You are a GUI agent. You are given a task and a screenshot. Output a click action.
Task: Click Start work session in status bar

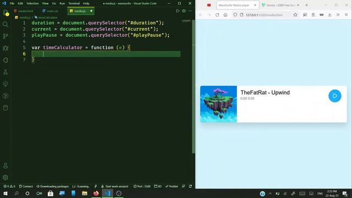coord(114,186)
